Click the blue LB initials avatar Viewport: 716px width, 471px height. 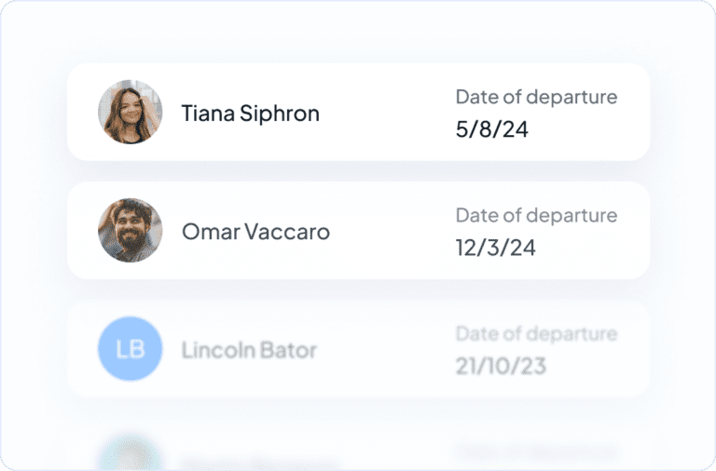coord(131,349)
